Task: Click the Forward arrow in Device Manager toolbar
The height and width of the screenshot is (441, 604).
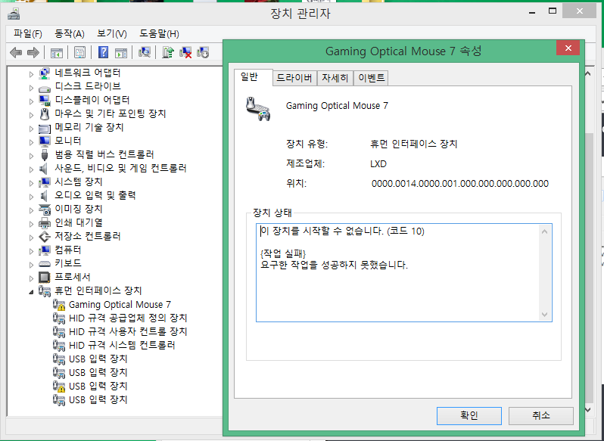Action: point(33,52)
